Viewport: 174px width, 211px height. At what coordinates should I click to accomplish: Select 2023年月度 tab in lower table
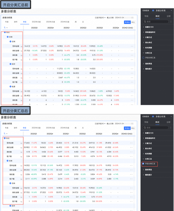(50, 128)
